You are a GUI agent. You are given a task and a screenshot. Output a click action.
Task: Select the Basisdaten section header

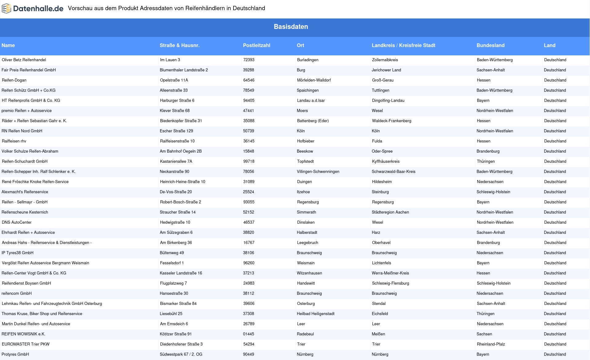tap(291, 27)
